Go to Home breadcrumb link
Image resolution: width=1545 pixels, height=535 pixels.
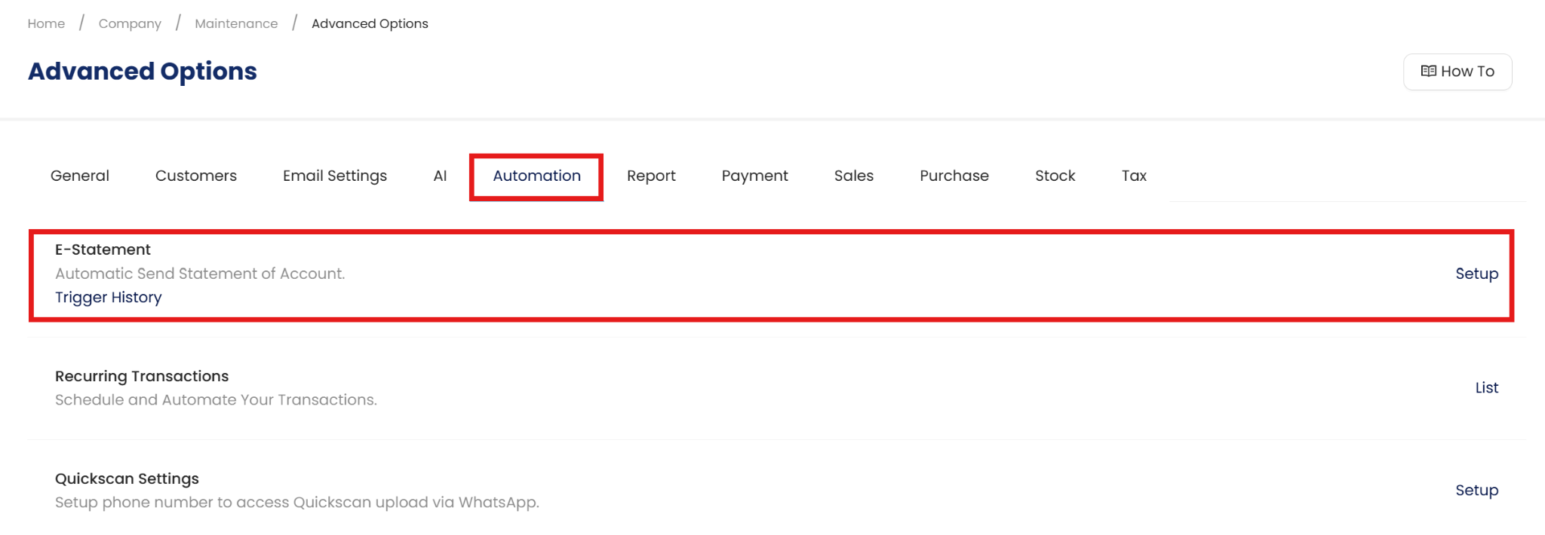(x=46, y=23)
